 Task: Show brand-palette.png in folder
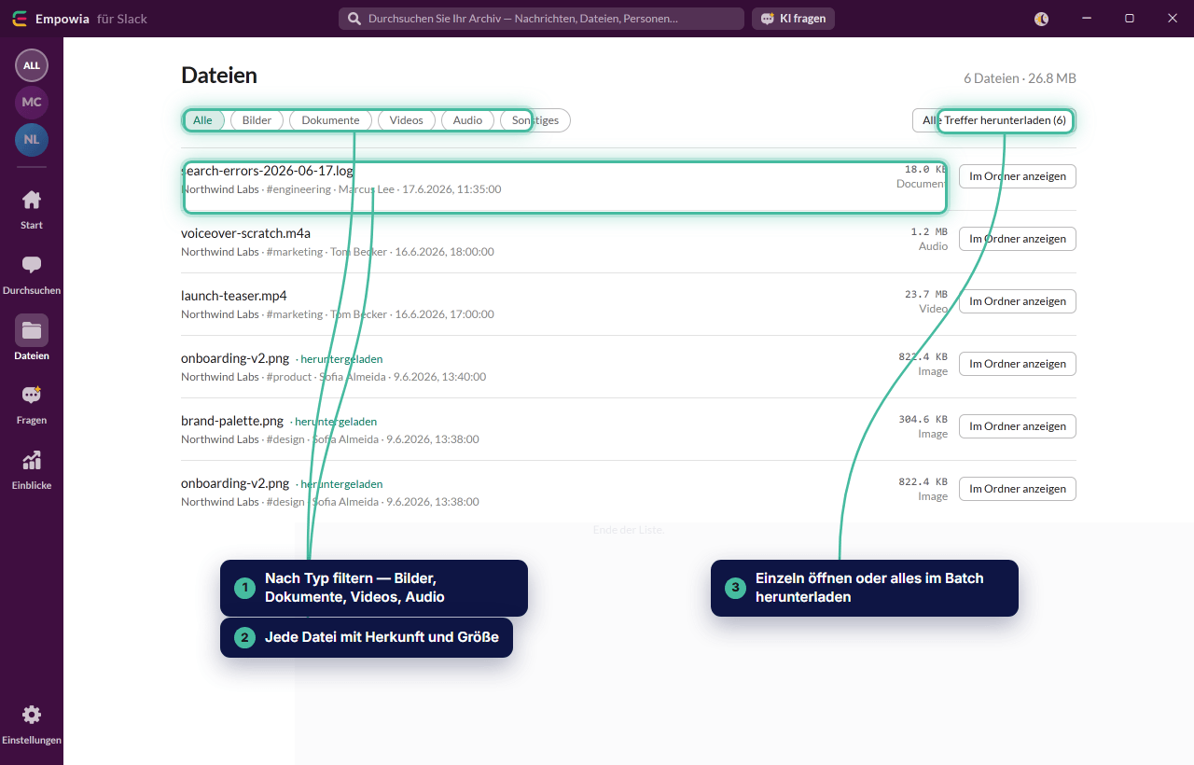tap(1018, 426)
